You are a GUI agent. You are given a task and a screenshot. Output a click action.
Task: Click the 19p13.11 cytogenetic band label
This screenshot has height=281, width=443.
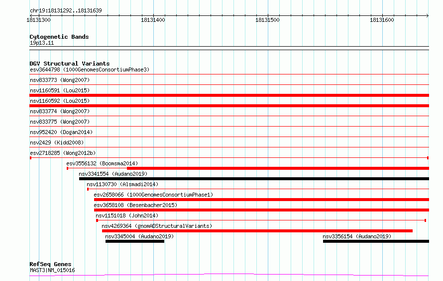(x=42, y=43)
